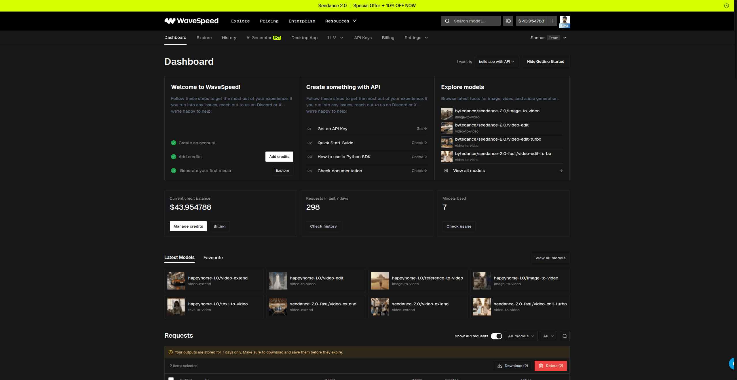Click the green check next to Generate your first media
This screenshot has width=737, height=380.
[x=174, y=171]
